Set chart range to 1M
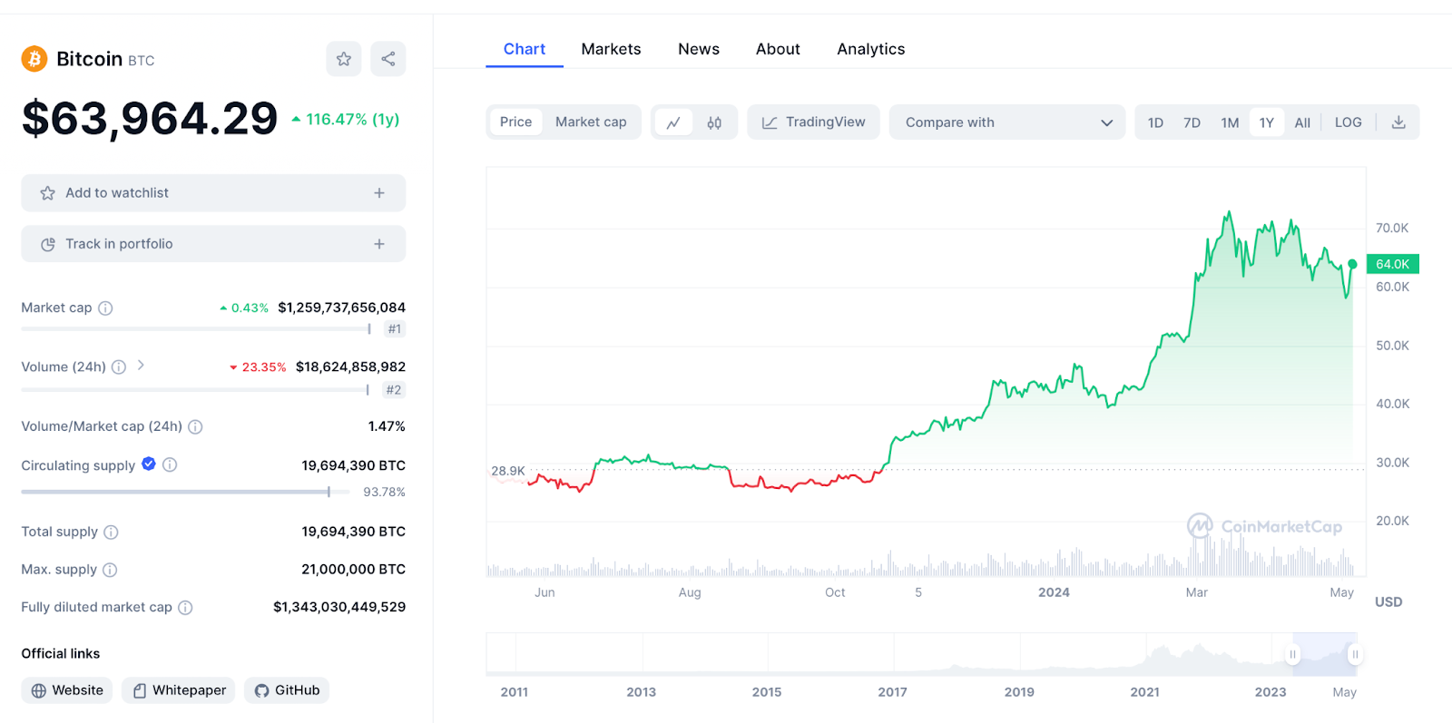Viewport: 1452px width, 723px height. (1230, 122)
